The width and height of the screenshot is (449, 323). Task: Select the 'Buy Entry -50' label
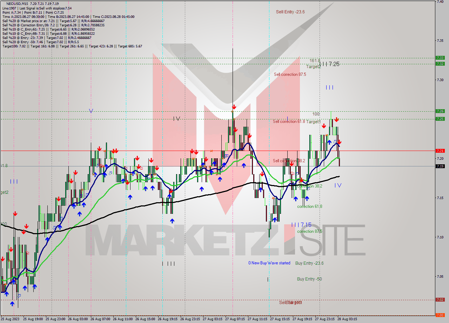[x=309, y=279]
